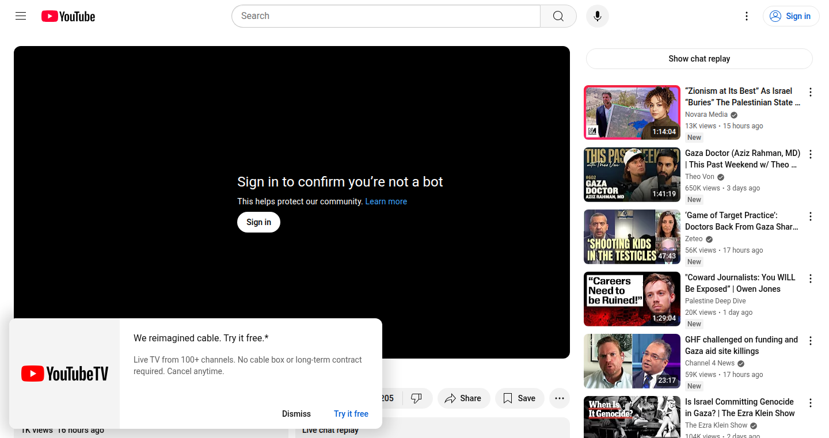Image resolution: width=829 pixels, height=438 pixels.
Task: Click the 1:41:19 duration badge
Action: [664, 194]
